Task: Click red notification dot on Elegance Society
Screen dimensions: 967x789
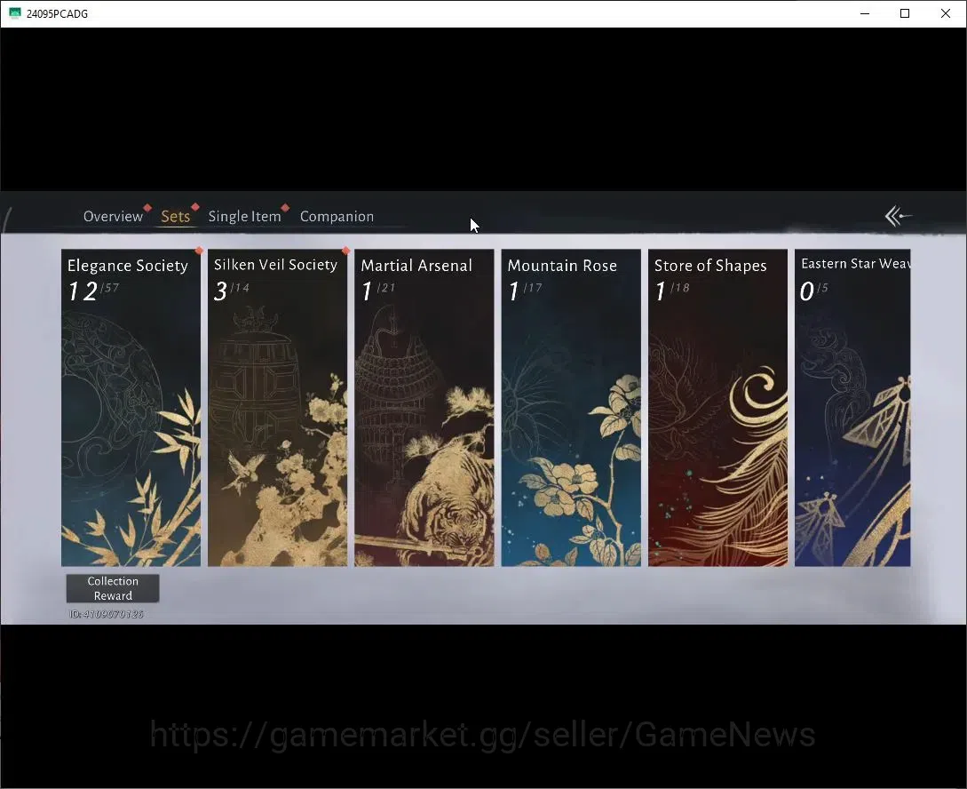Action: click(199, 251)
